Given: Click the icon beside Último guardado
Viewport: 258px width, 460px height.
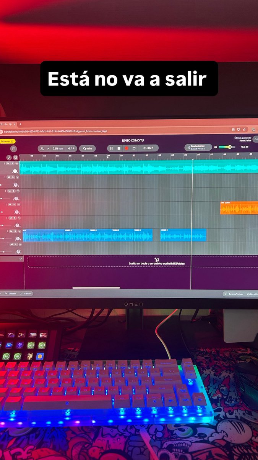Looking at the screenshot, I should [256, 139].
